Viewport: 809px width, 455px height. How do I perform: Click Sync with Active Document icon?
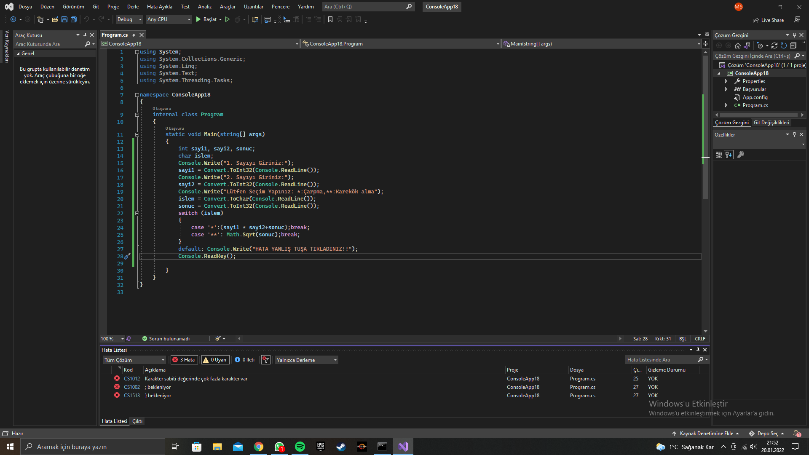click(774, 45)
